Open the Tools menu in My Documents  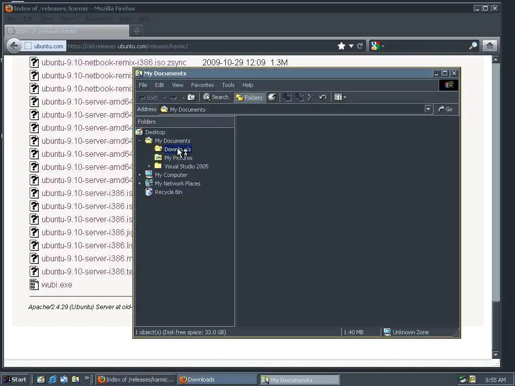[x=228, y=85]
